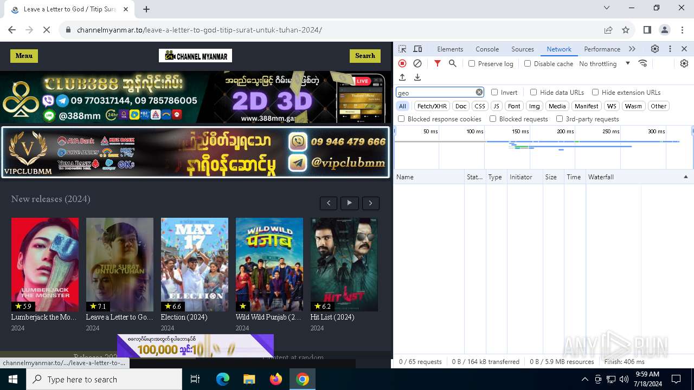Show hidden system tray icons

pyautogui.click(x=584, y=379)
